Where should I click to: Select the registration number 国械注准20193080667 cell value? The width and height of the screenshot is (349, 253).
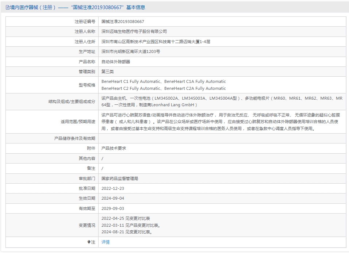123,22
